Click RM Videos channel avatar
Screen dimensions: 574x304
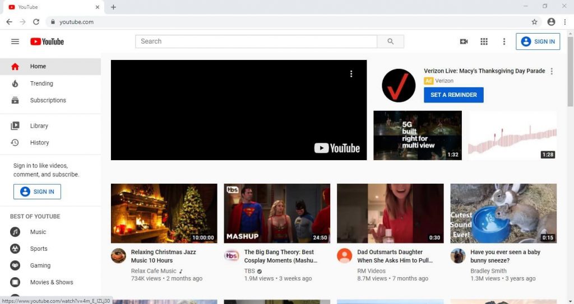pyautogui.click(x=345, y=256)
